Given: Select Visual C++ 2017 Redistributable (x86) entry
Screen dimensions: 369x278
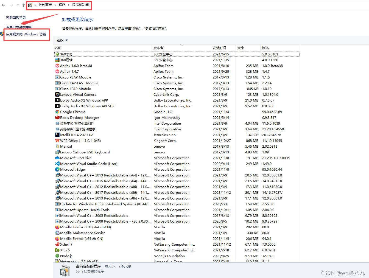Looking at the screenshot, I should [x=177, y=192].
